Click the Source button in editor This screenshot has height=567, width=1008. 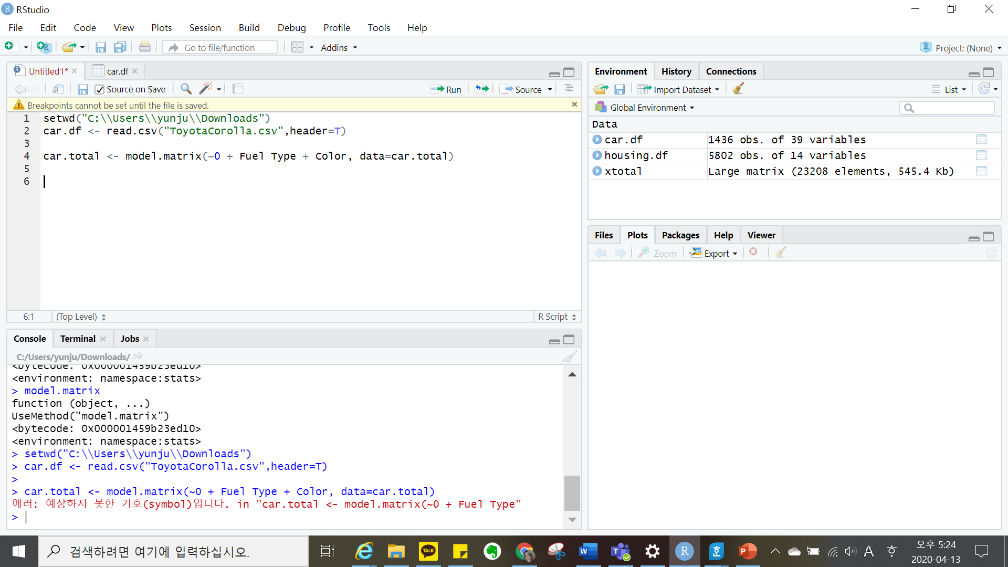click(x=521, y=89)
